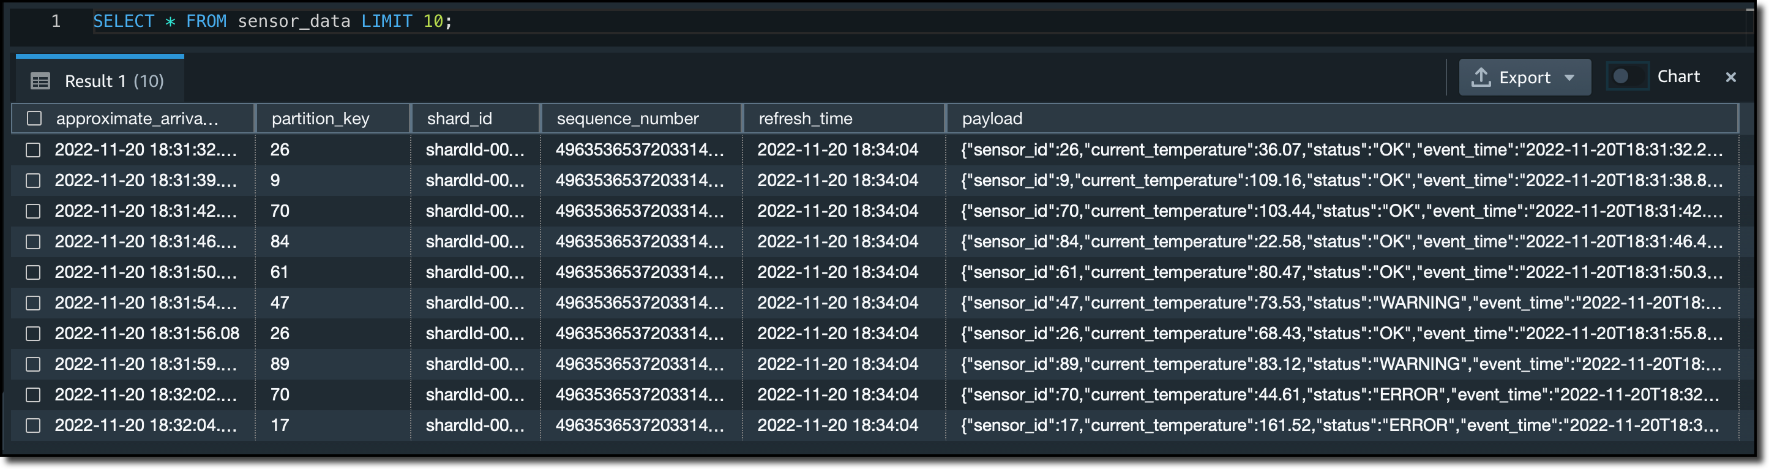Click the sequence_number column header
Viewport: 1769px width, 469px height.
[x=627, y=118]
